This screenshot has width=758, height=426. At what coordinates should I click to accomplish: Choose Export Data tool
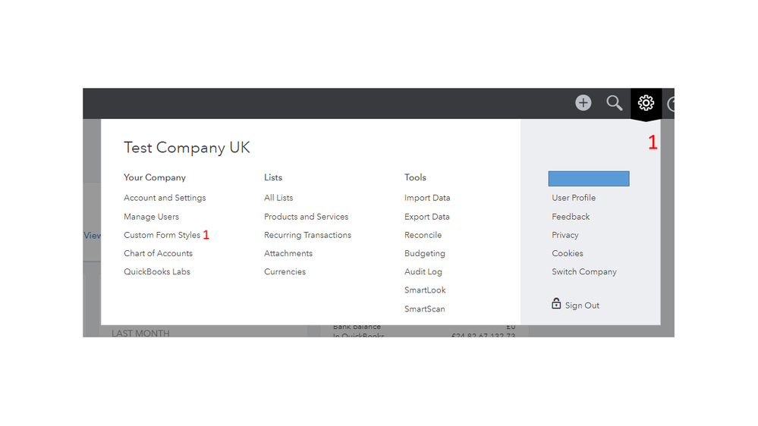coord(427,217)
